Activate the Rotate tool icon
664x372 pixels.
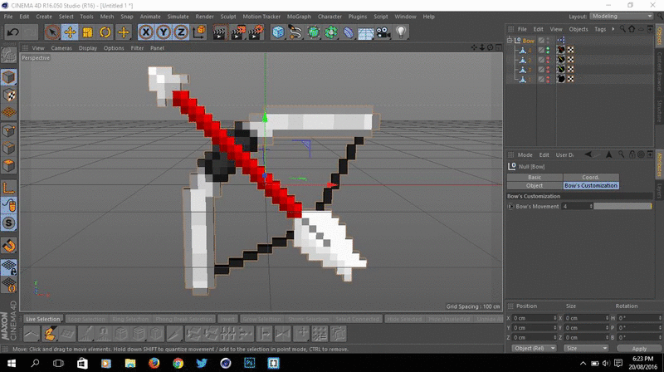coord(105,32)
